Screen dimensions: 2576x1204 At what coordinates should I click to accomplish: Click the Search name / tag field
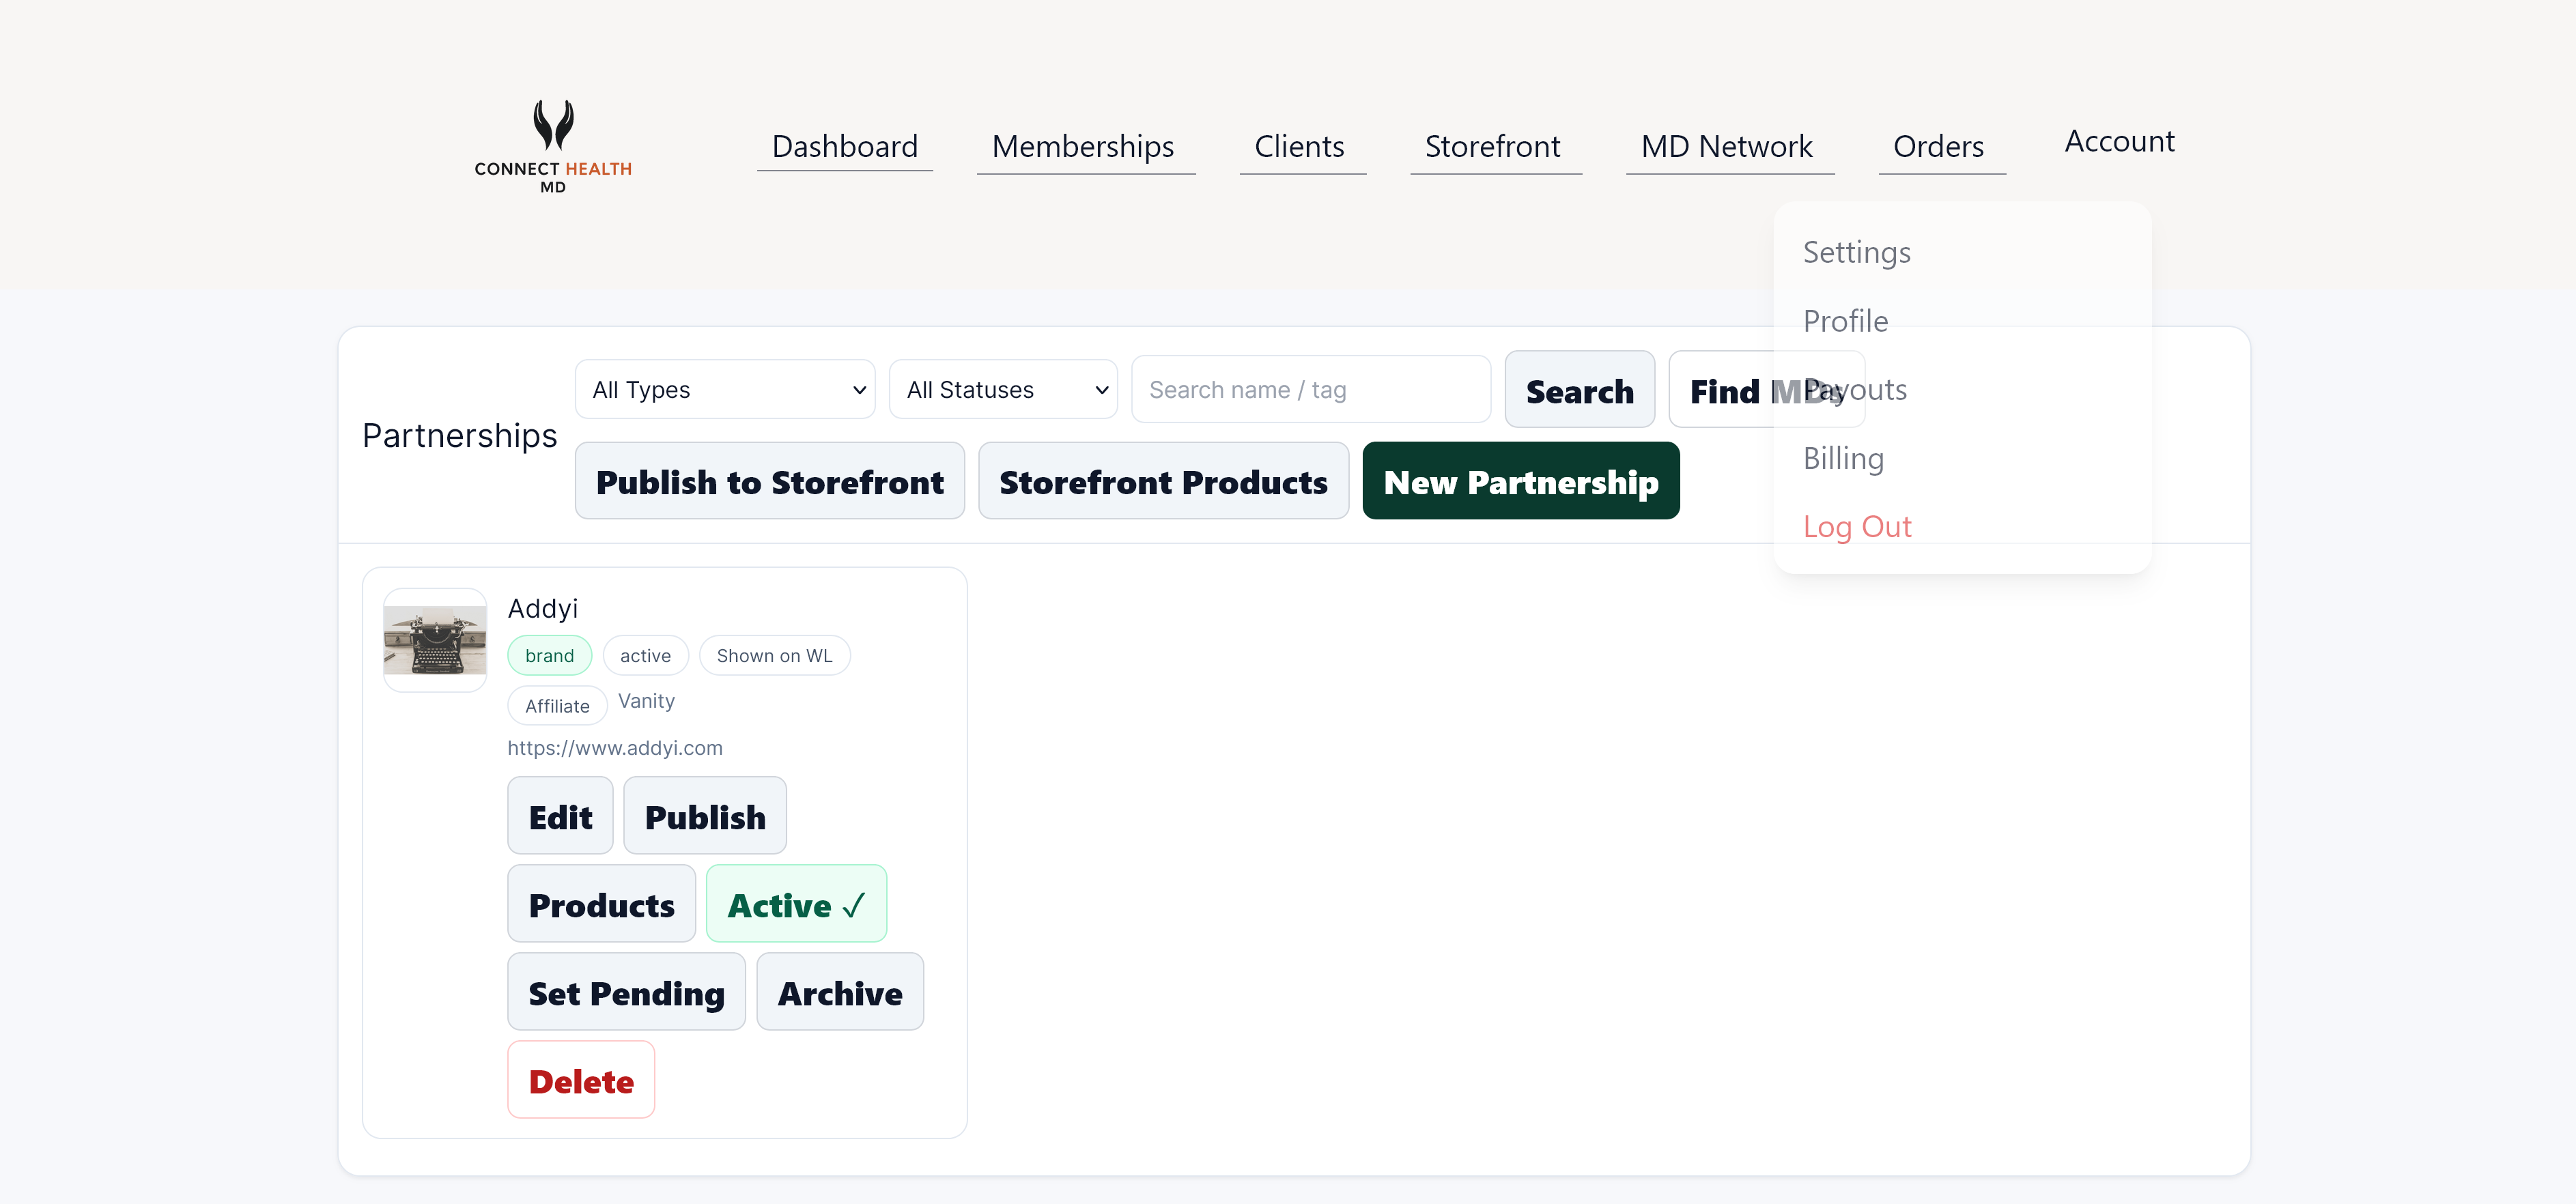(x=1310, y=389)
